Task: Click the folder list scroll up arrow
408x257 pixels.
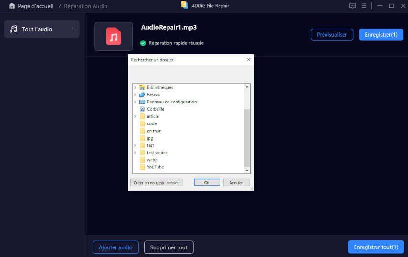Action: coord(247,87)
